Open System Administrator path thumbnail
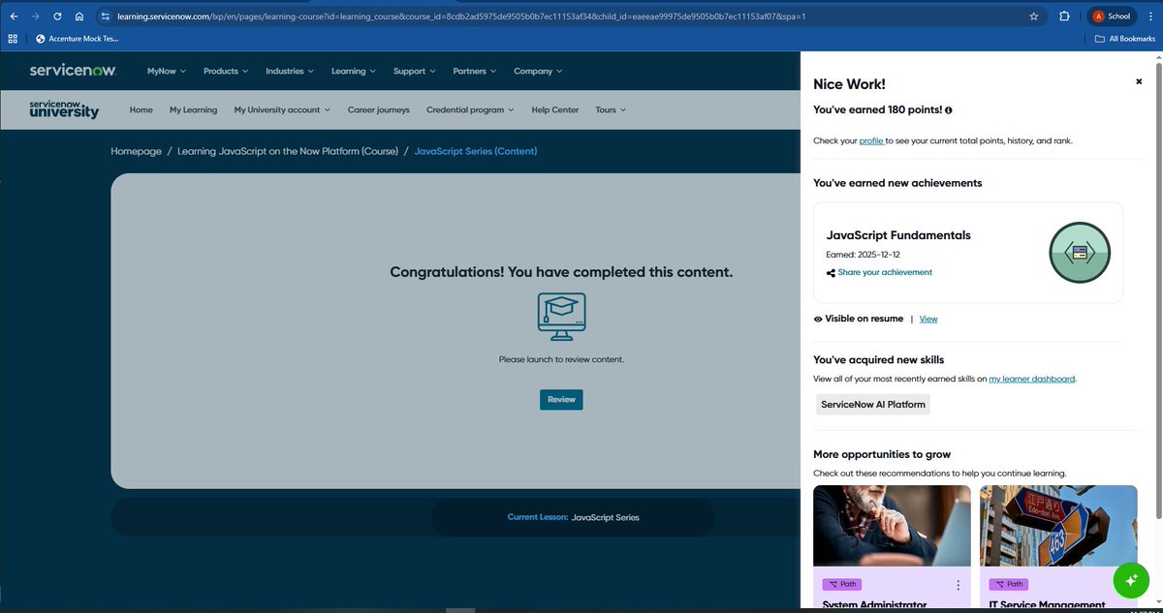The image size is (1163, 613). click(x=892, y=526)
